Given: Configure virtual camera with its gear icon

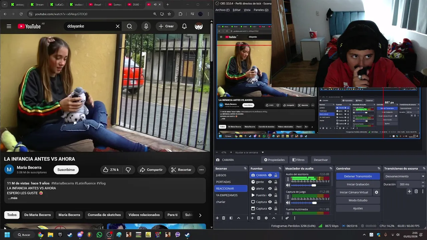Looking at the screenshot, I should pyautogui.click(x=376, y=192).
